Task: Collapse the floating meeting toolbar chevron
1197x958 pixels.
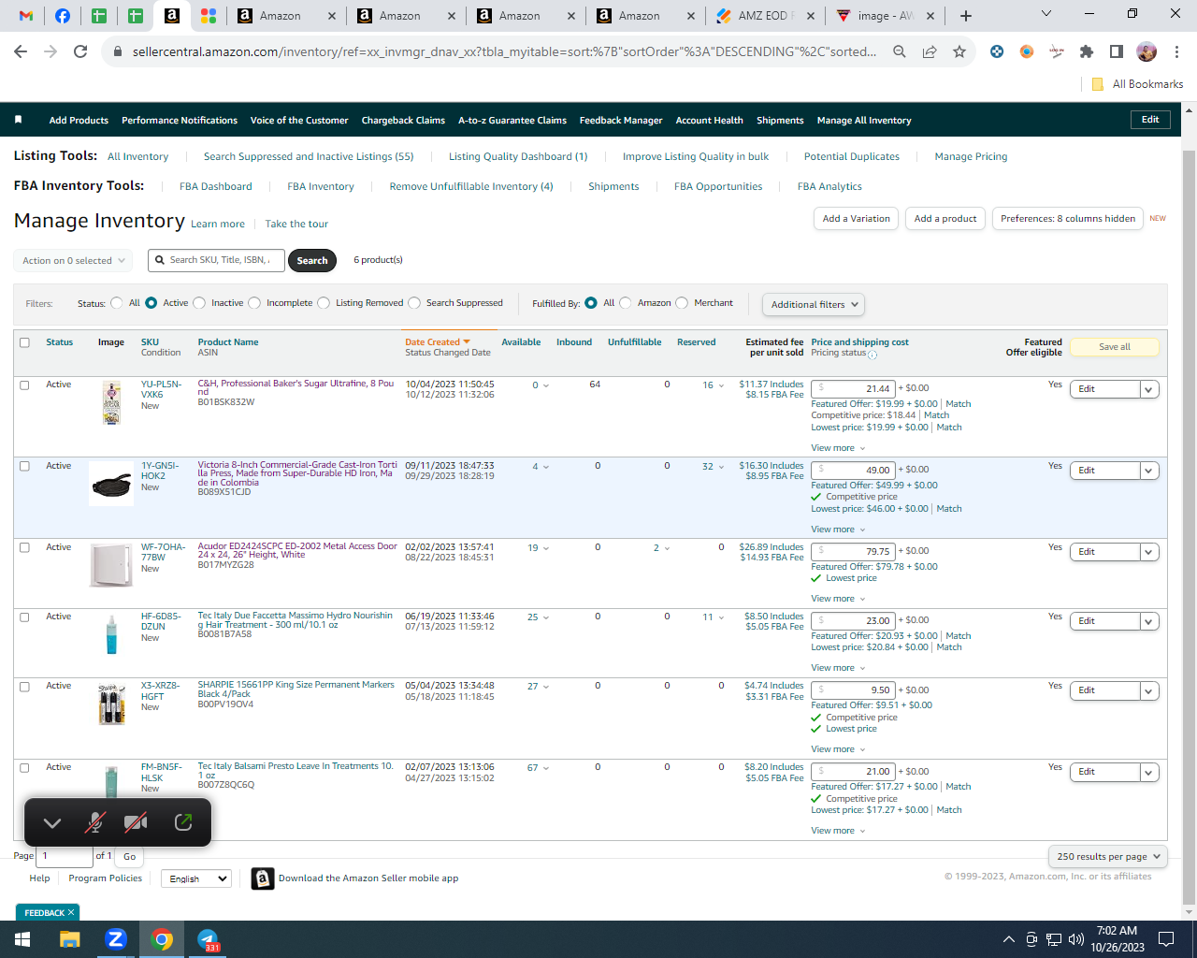Action: (x=52, y=823)
